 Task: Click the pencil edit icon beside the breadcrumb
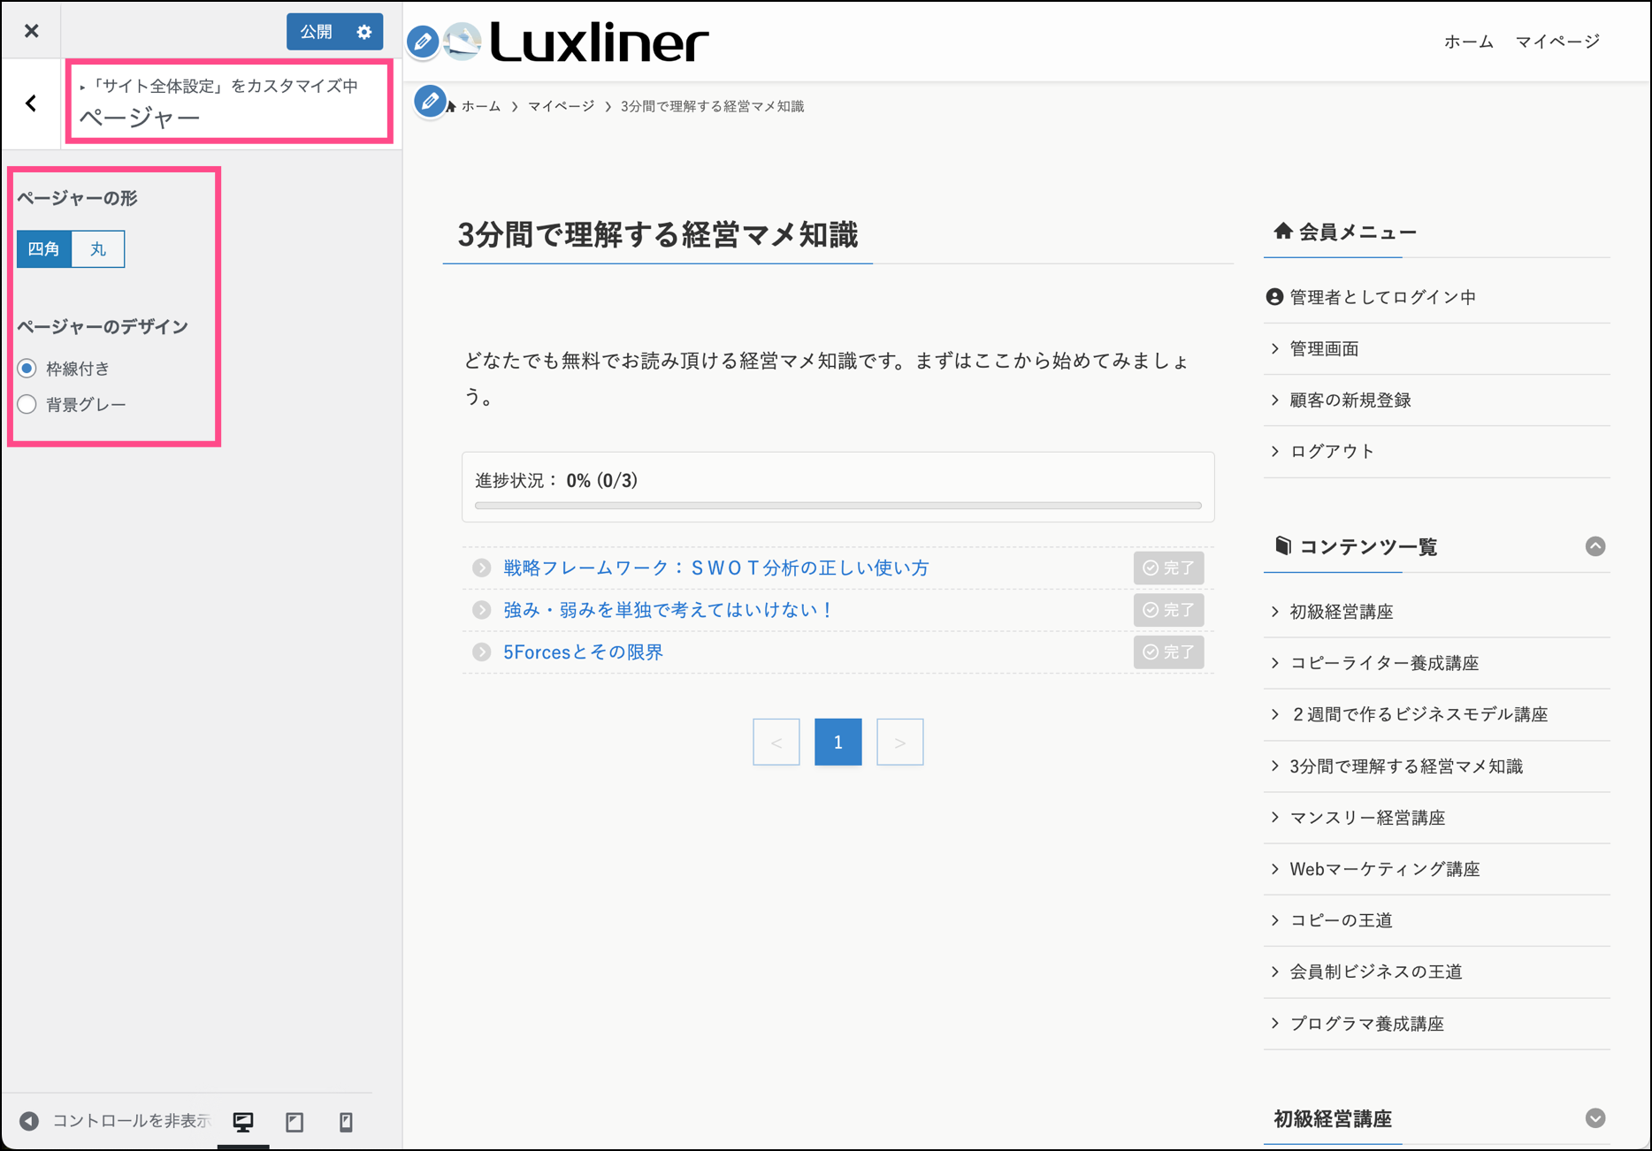click(430, 102)
